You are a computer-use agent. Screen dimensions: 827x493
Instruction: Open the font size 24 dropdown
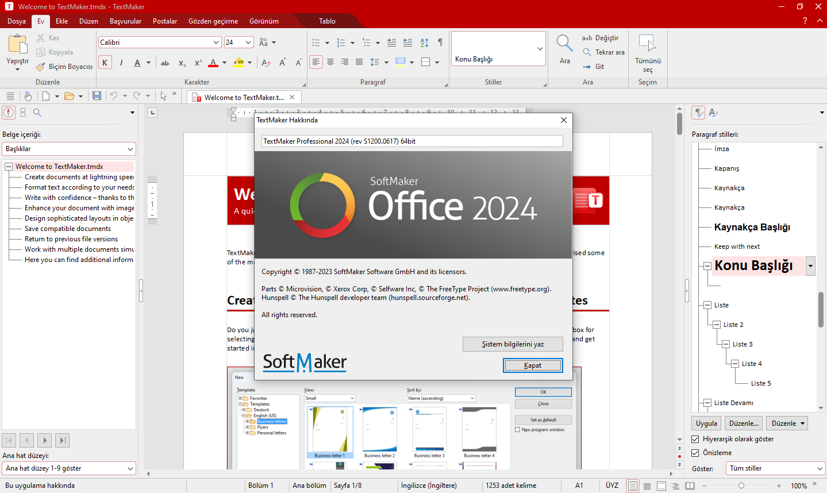pyautogui.click(x=248, y=43)
